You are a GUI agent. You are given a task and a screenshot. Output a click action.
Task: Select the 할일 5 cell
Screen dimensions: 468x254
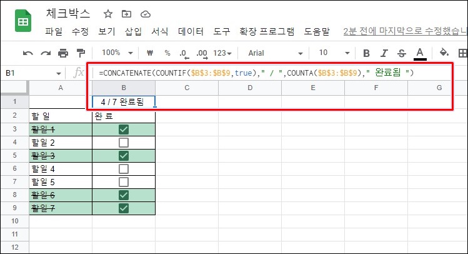61,182
